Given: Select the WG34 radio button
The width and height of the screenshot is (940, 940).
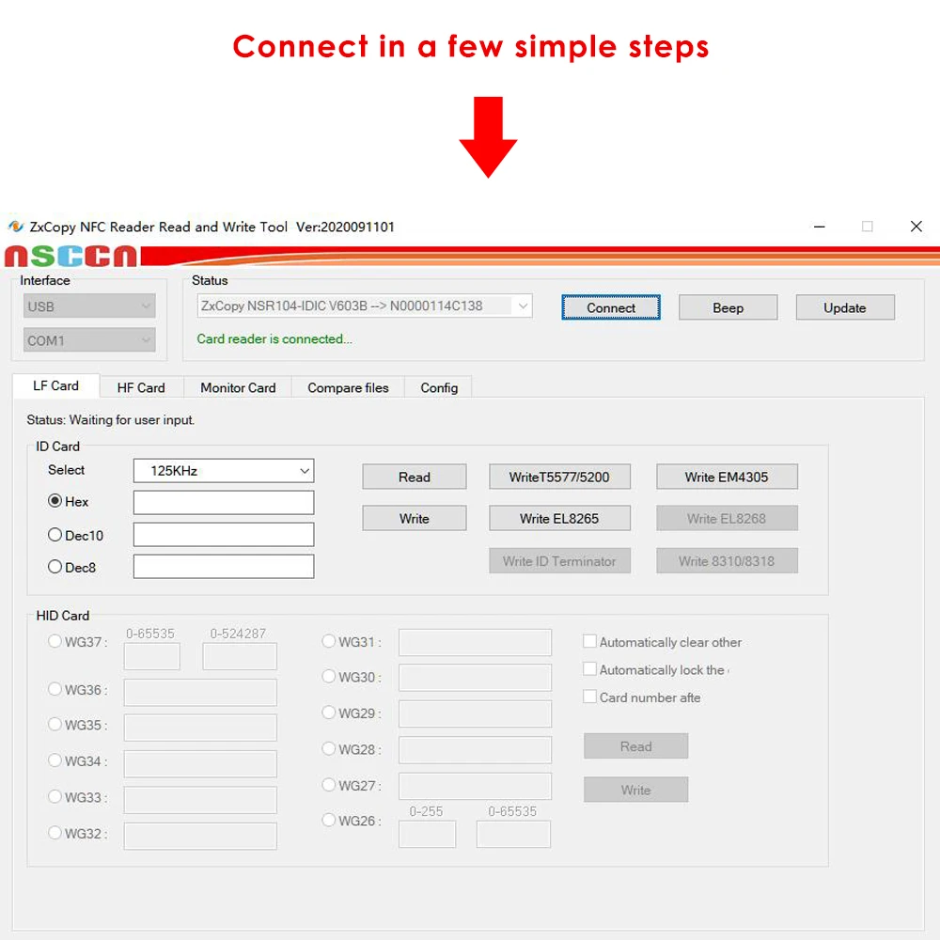Looking at the screenshot, I should coord(55,760).
